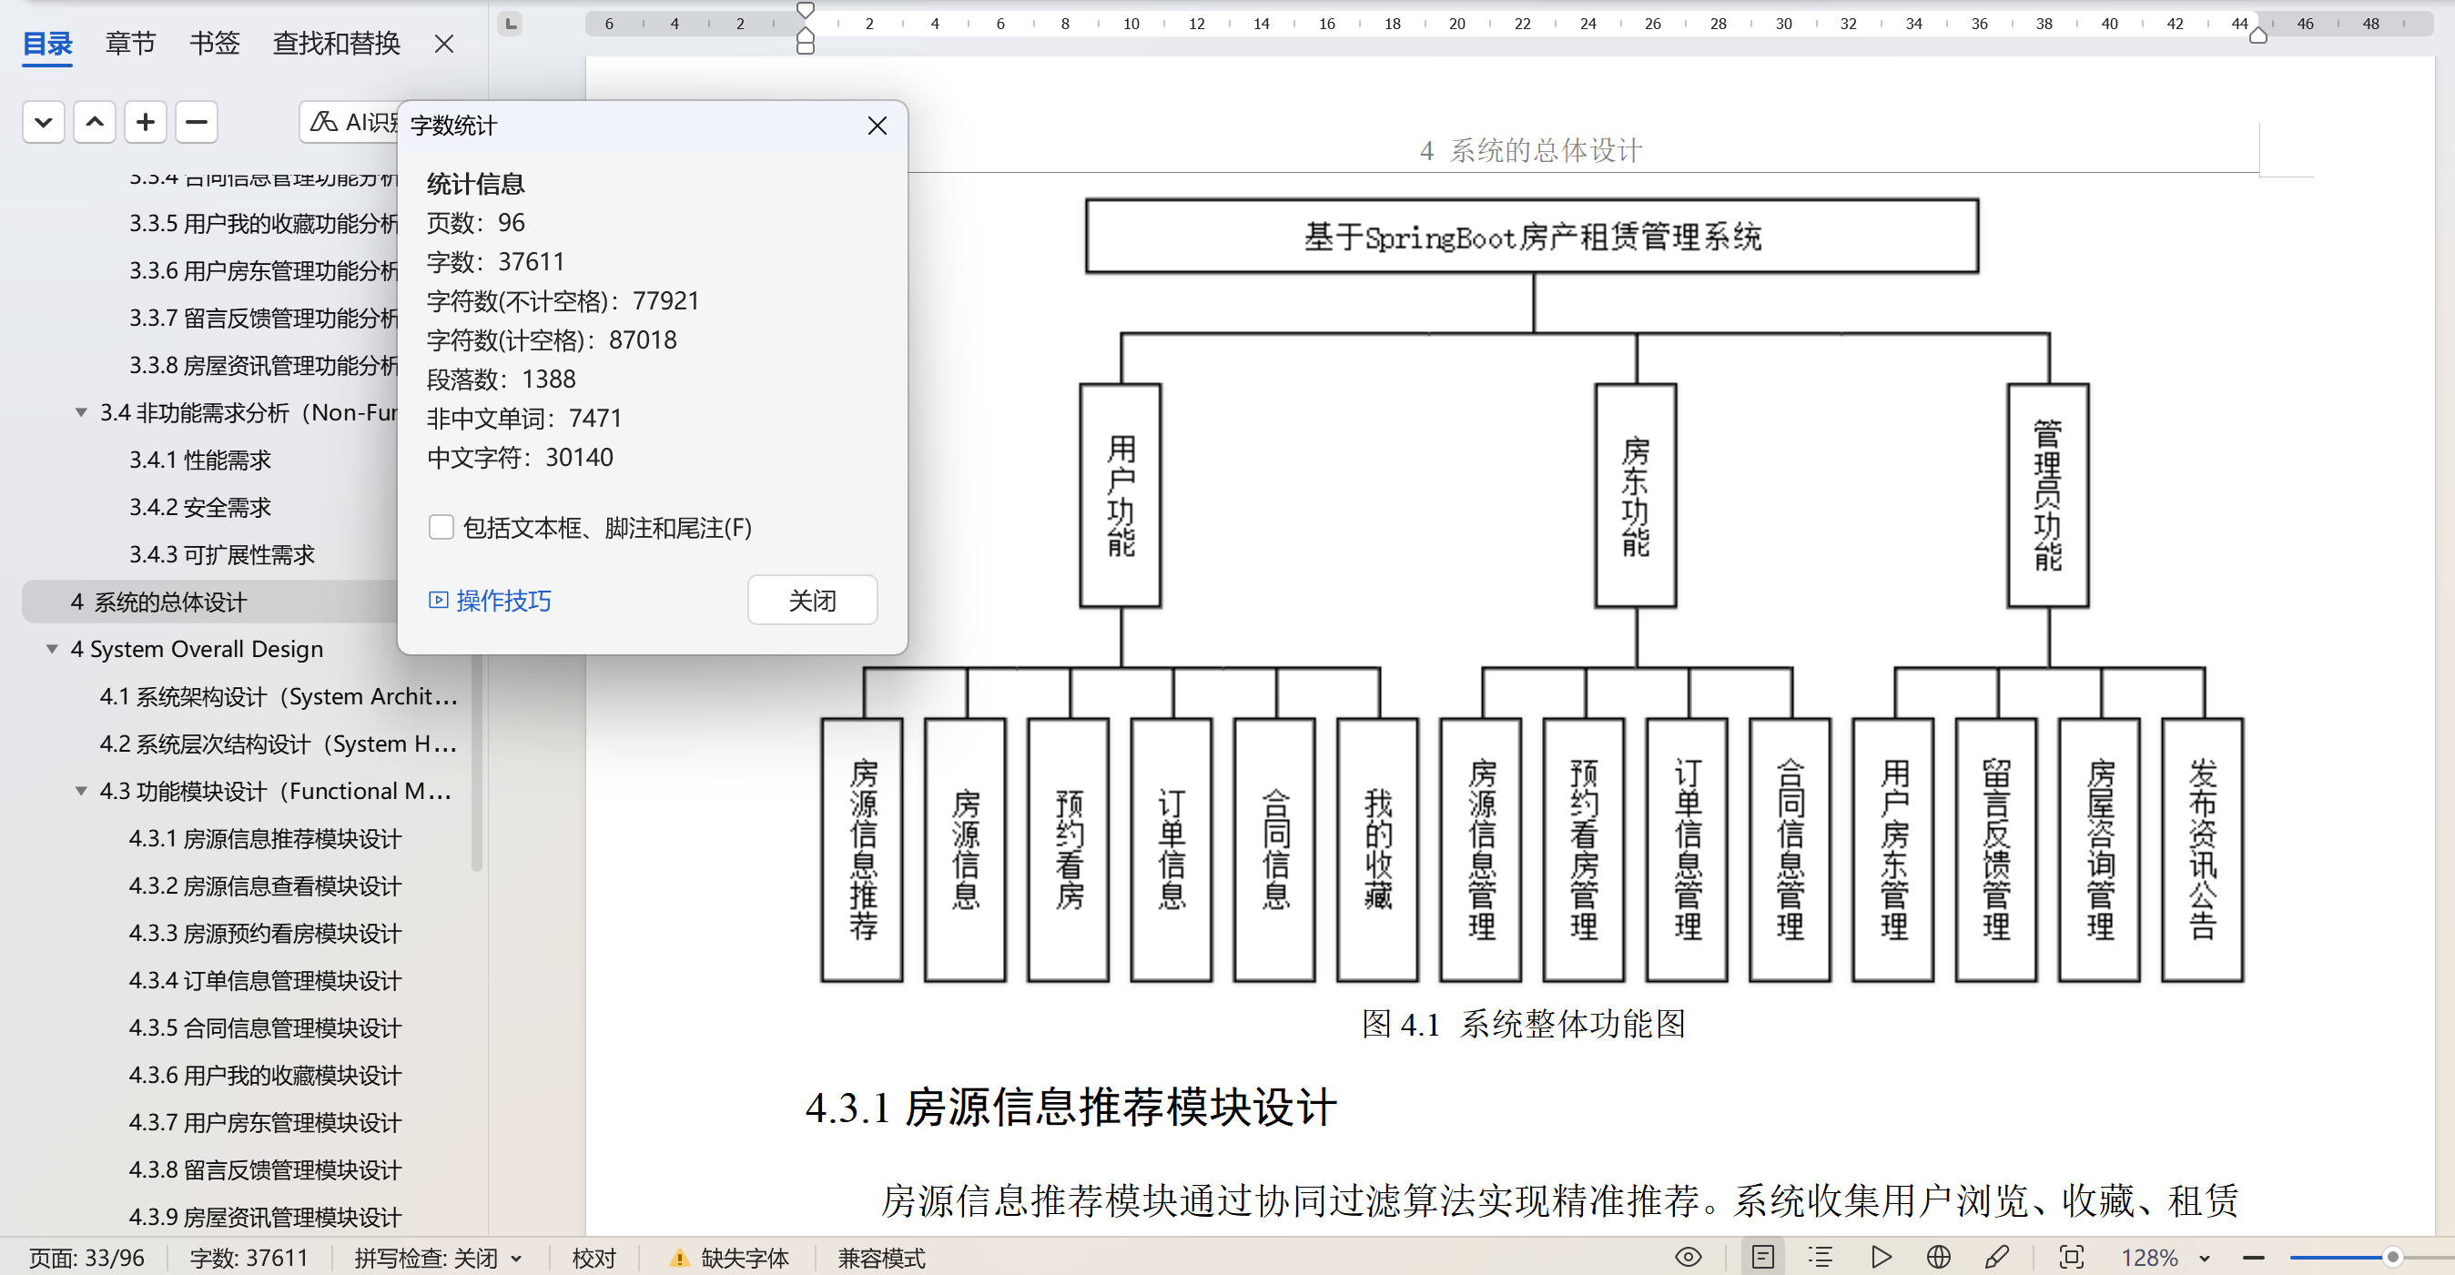Switch to outline view in status bar

[1821, 1257]
